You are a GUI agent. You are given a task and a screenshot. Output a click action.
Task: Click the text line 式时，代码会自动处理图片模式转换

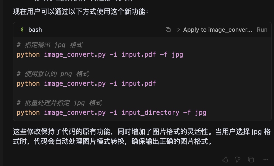112,141
